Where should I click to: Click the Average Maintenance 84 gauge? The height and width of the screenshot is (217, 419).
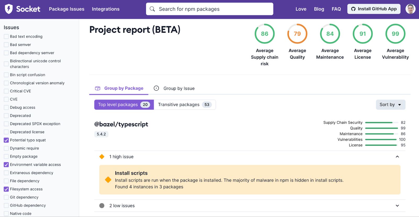point(330,34)
